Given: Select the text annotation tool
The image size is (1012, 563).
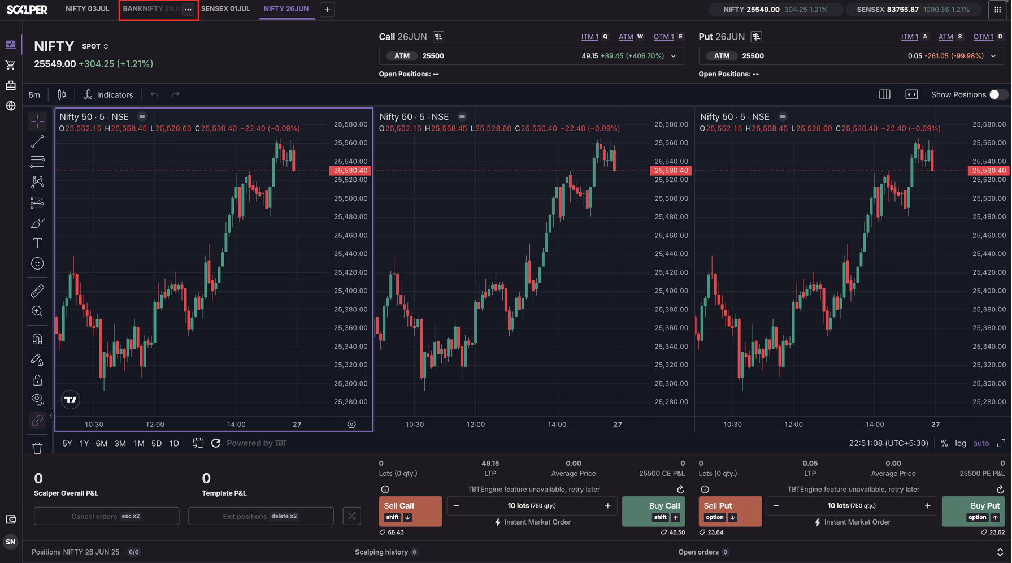Looking at the screenshot, I should [x=37, y=243].
